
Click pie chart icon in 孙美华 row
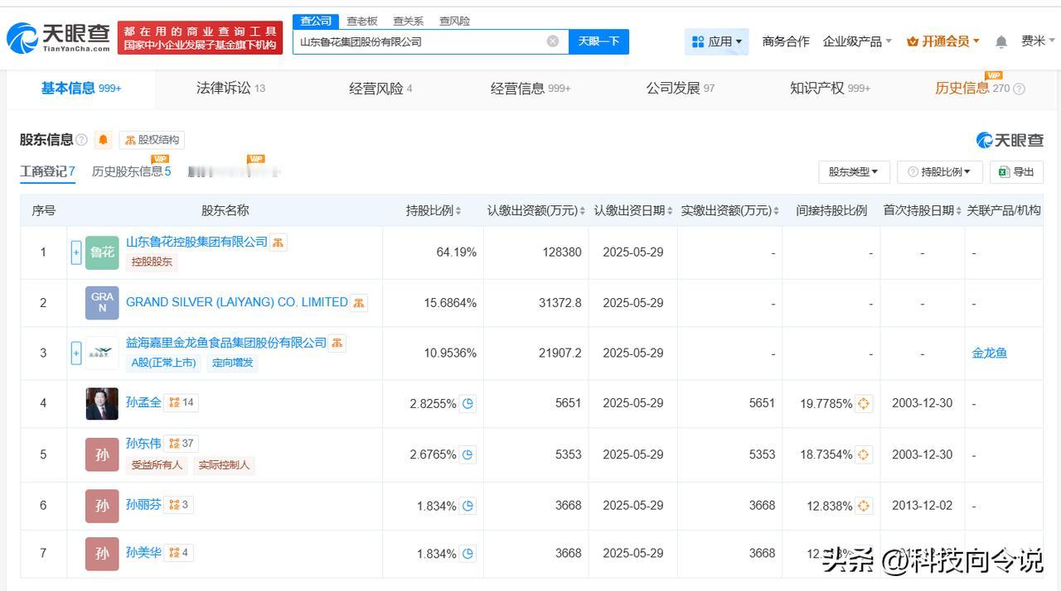468,554
